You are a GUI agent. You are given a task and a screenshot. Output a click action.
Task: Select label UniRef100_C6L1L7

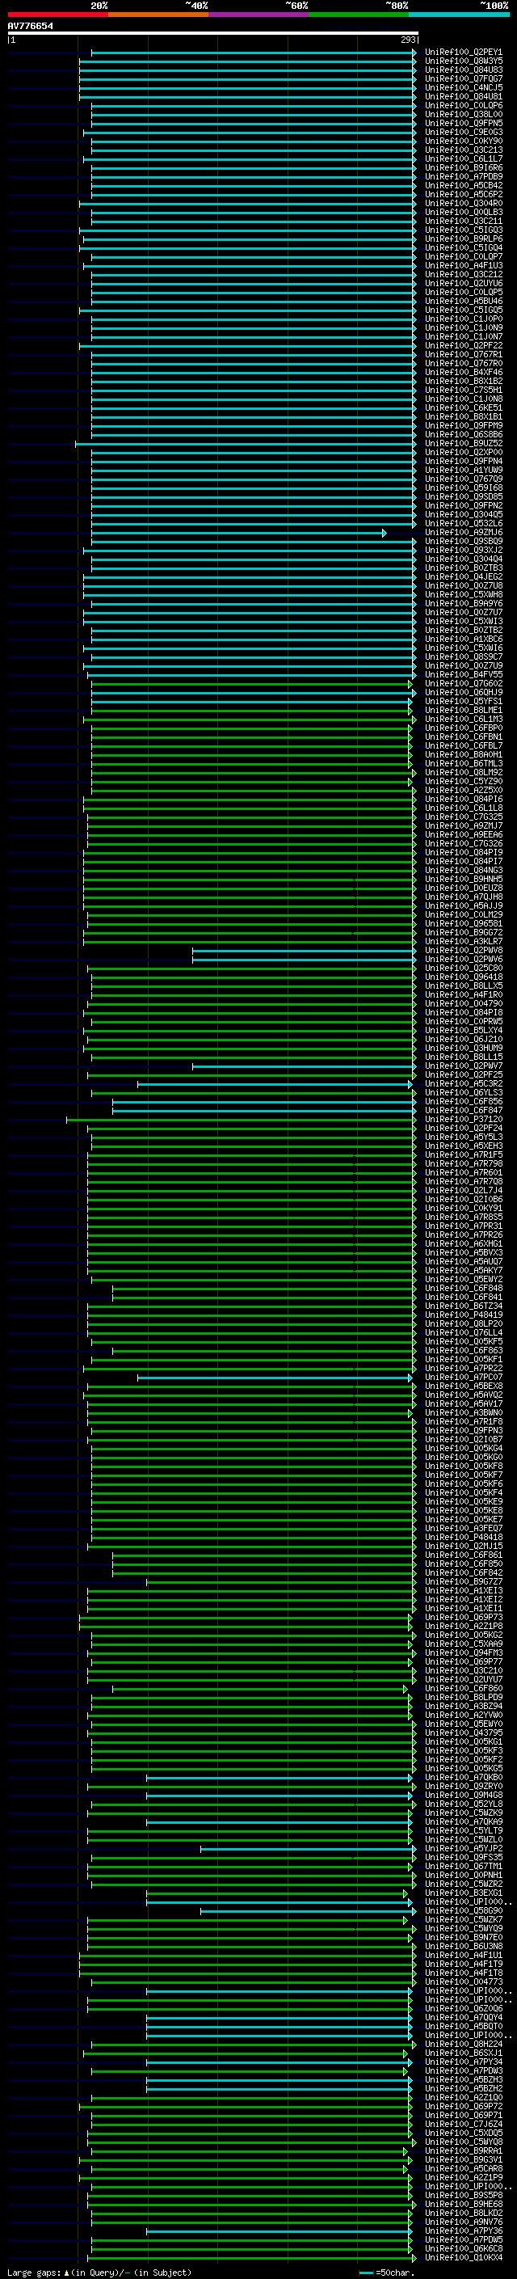click(463, 159)
